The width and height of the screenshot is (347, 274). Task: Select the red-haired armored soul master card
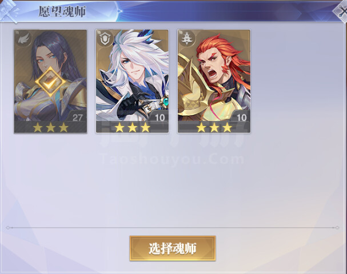214,81
